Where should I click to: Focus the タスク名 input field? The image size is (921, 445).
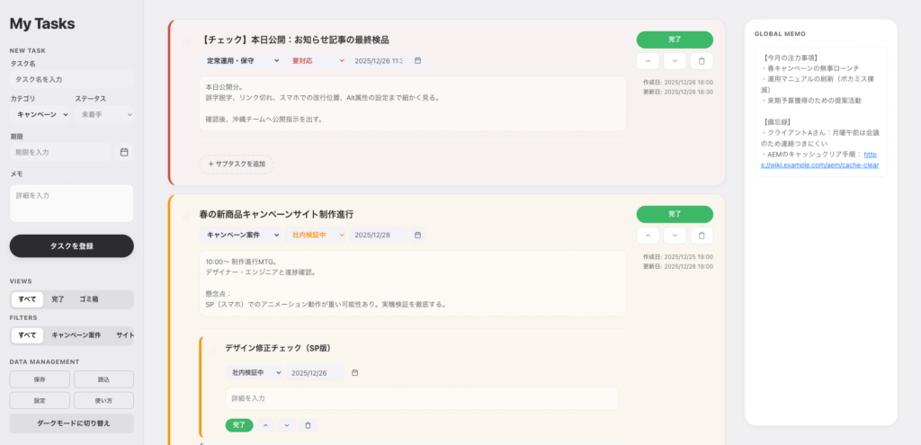pyautogui.click(x=71, y=79)
